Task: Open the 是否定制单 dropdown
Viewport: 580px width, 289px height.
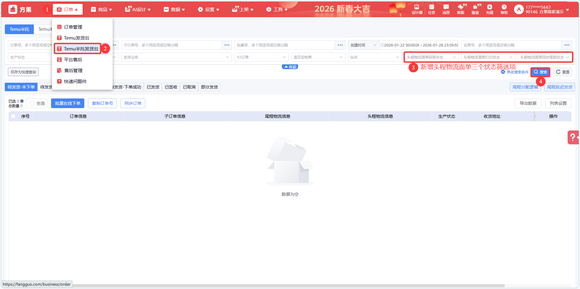Action: pos(318,57)
